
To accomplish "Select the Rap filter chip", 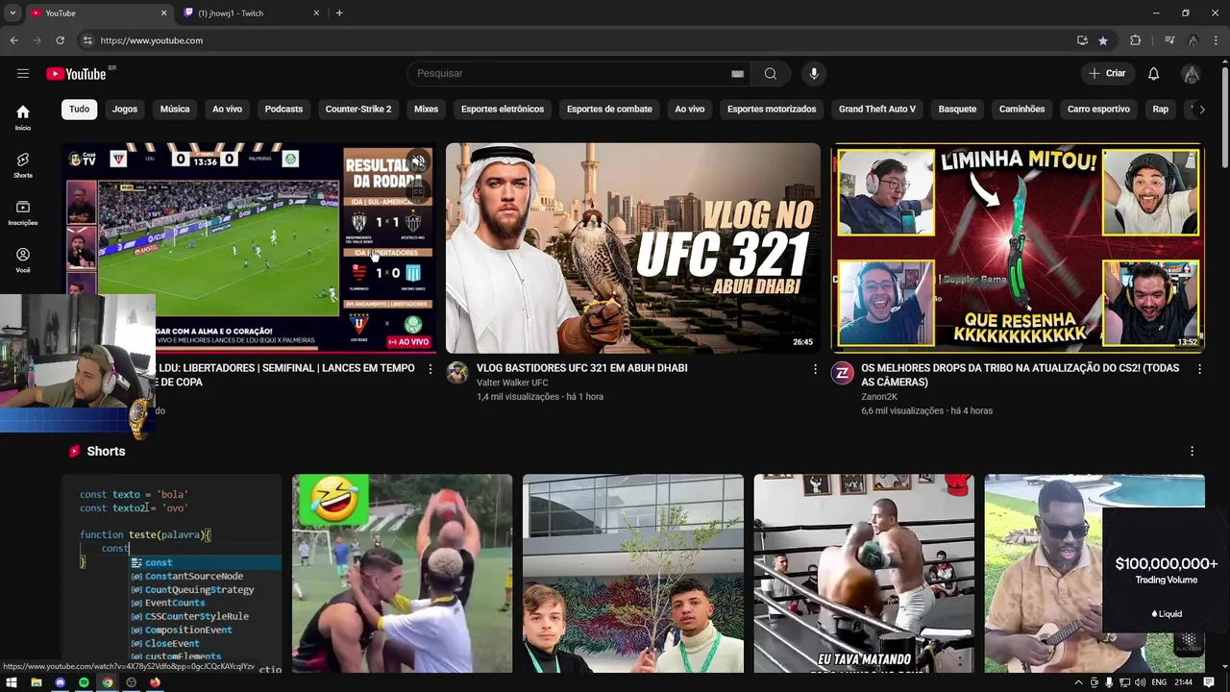I will [1161, 110].
